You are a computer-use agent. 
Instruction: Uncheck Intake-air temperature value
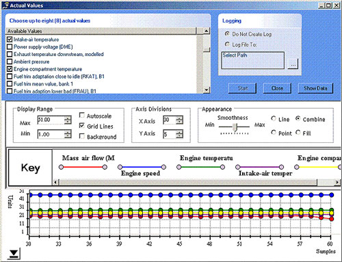pyautogui.click(x=10, y=40)
